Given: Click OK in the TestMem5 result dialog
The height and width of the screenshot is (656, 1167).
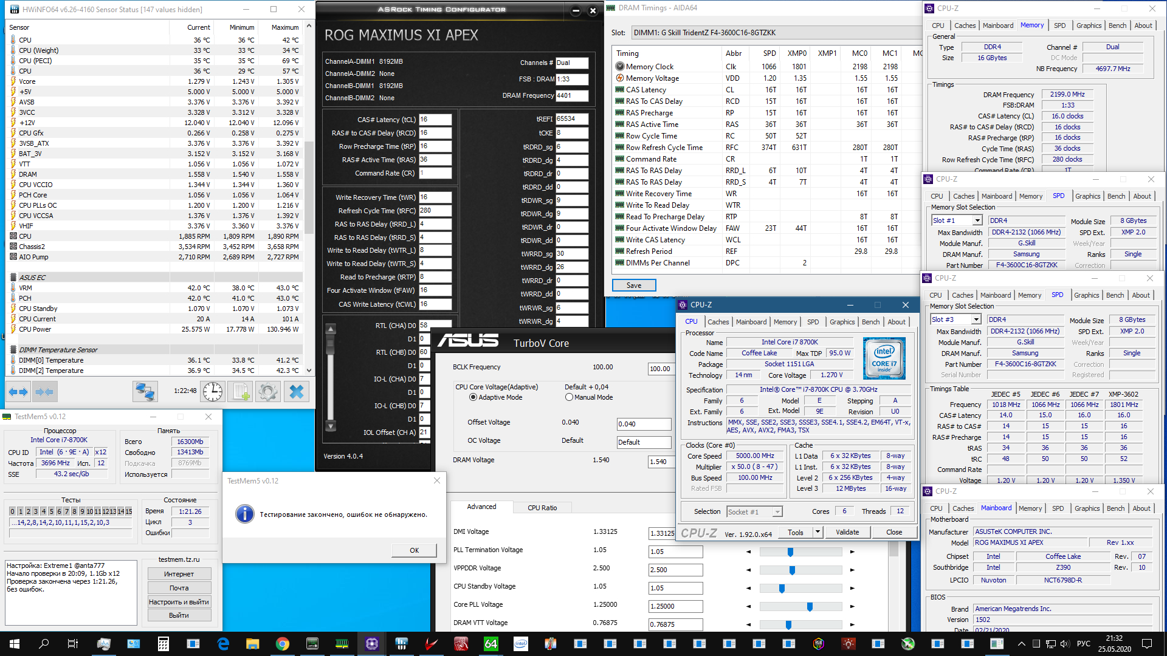Looking at the screenshot, I should click(x=414, y=550).
